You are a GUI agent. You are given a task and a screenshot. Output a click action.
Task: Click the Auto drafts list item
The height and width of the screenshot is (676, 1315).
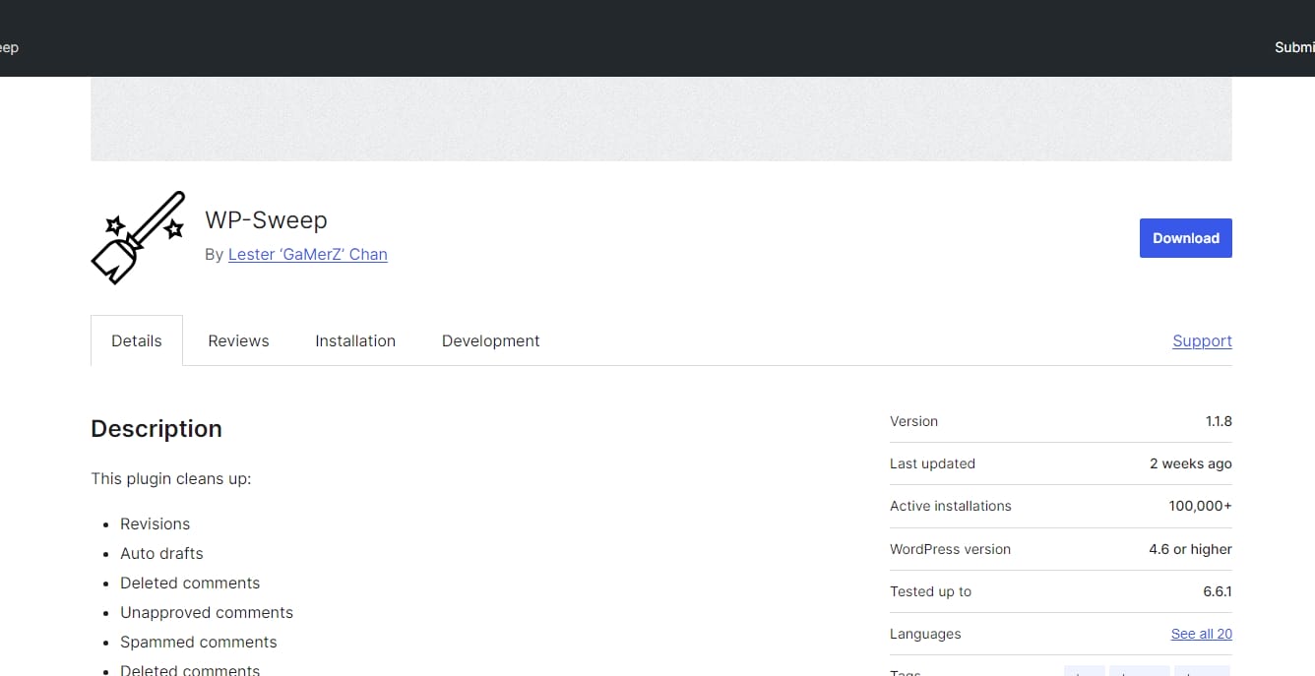(x=161, y=553)
